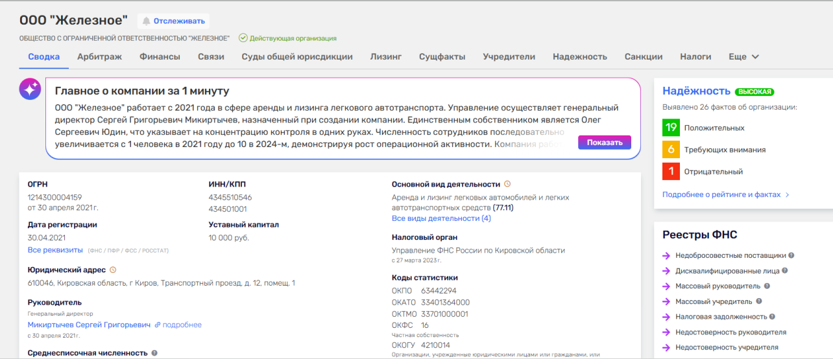The image size is (833, 359).
Task: Click the clock icon next to Юридический адрес
Action: tap(113, 270)
